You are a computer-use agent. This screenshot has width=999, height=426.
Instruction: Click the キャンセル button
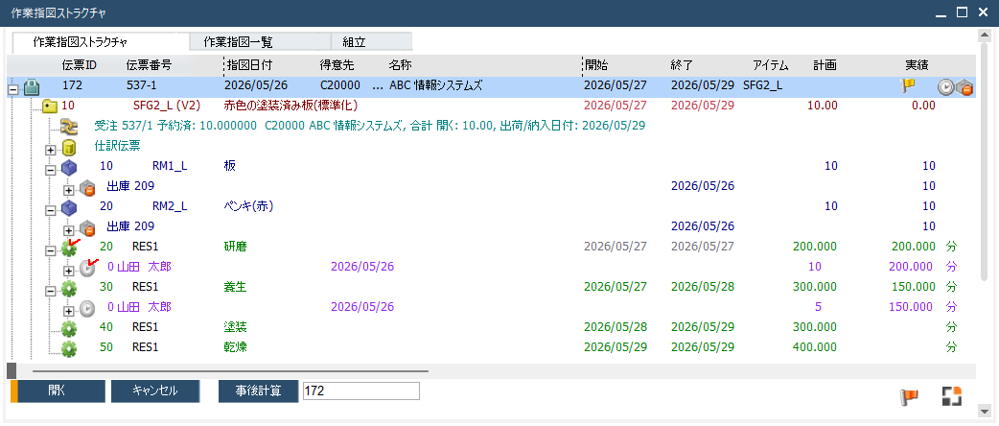click(154, 390)
